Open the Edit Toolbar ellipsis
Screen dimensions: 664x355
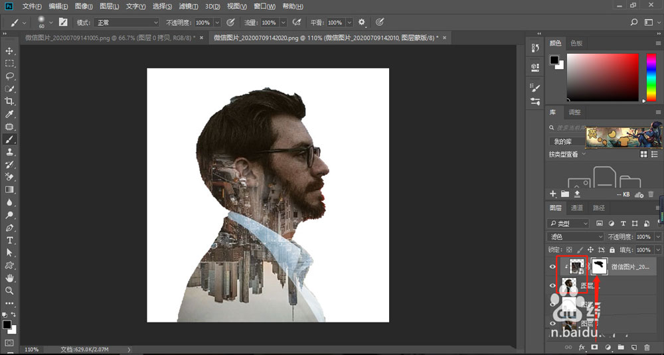tap(9, 303)
